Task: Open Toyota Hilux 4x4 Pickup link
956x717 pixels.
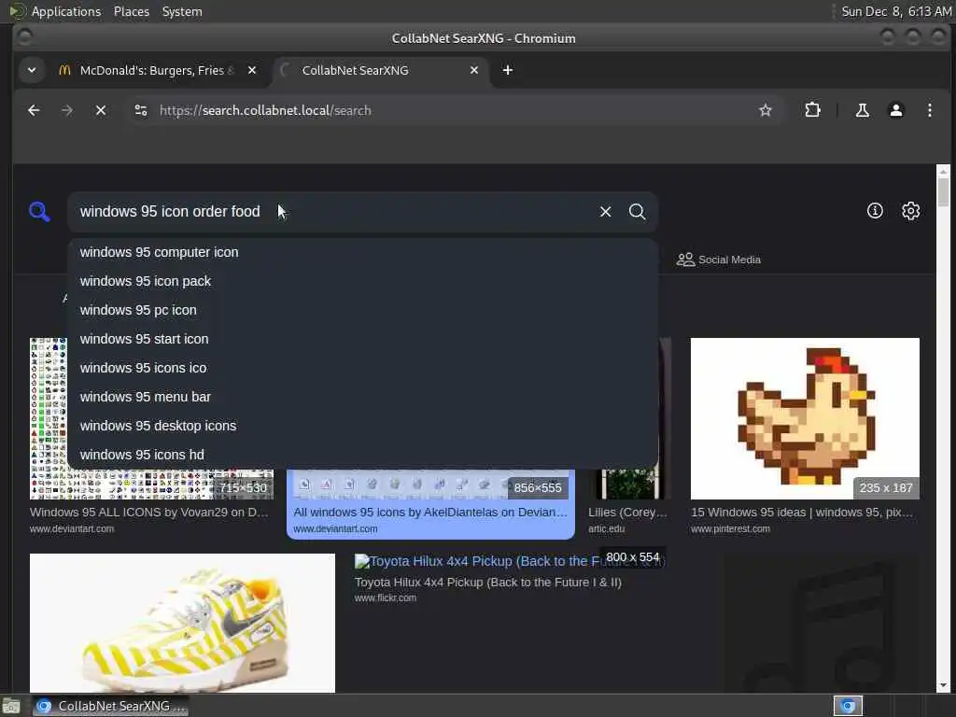Action: tap(487, 583)
